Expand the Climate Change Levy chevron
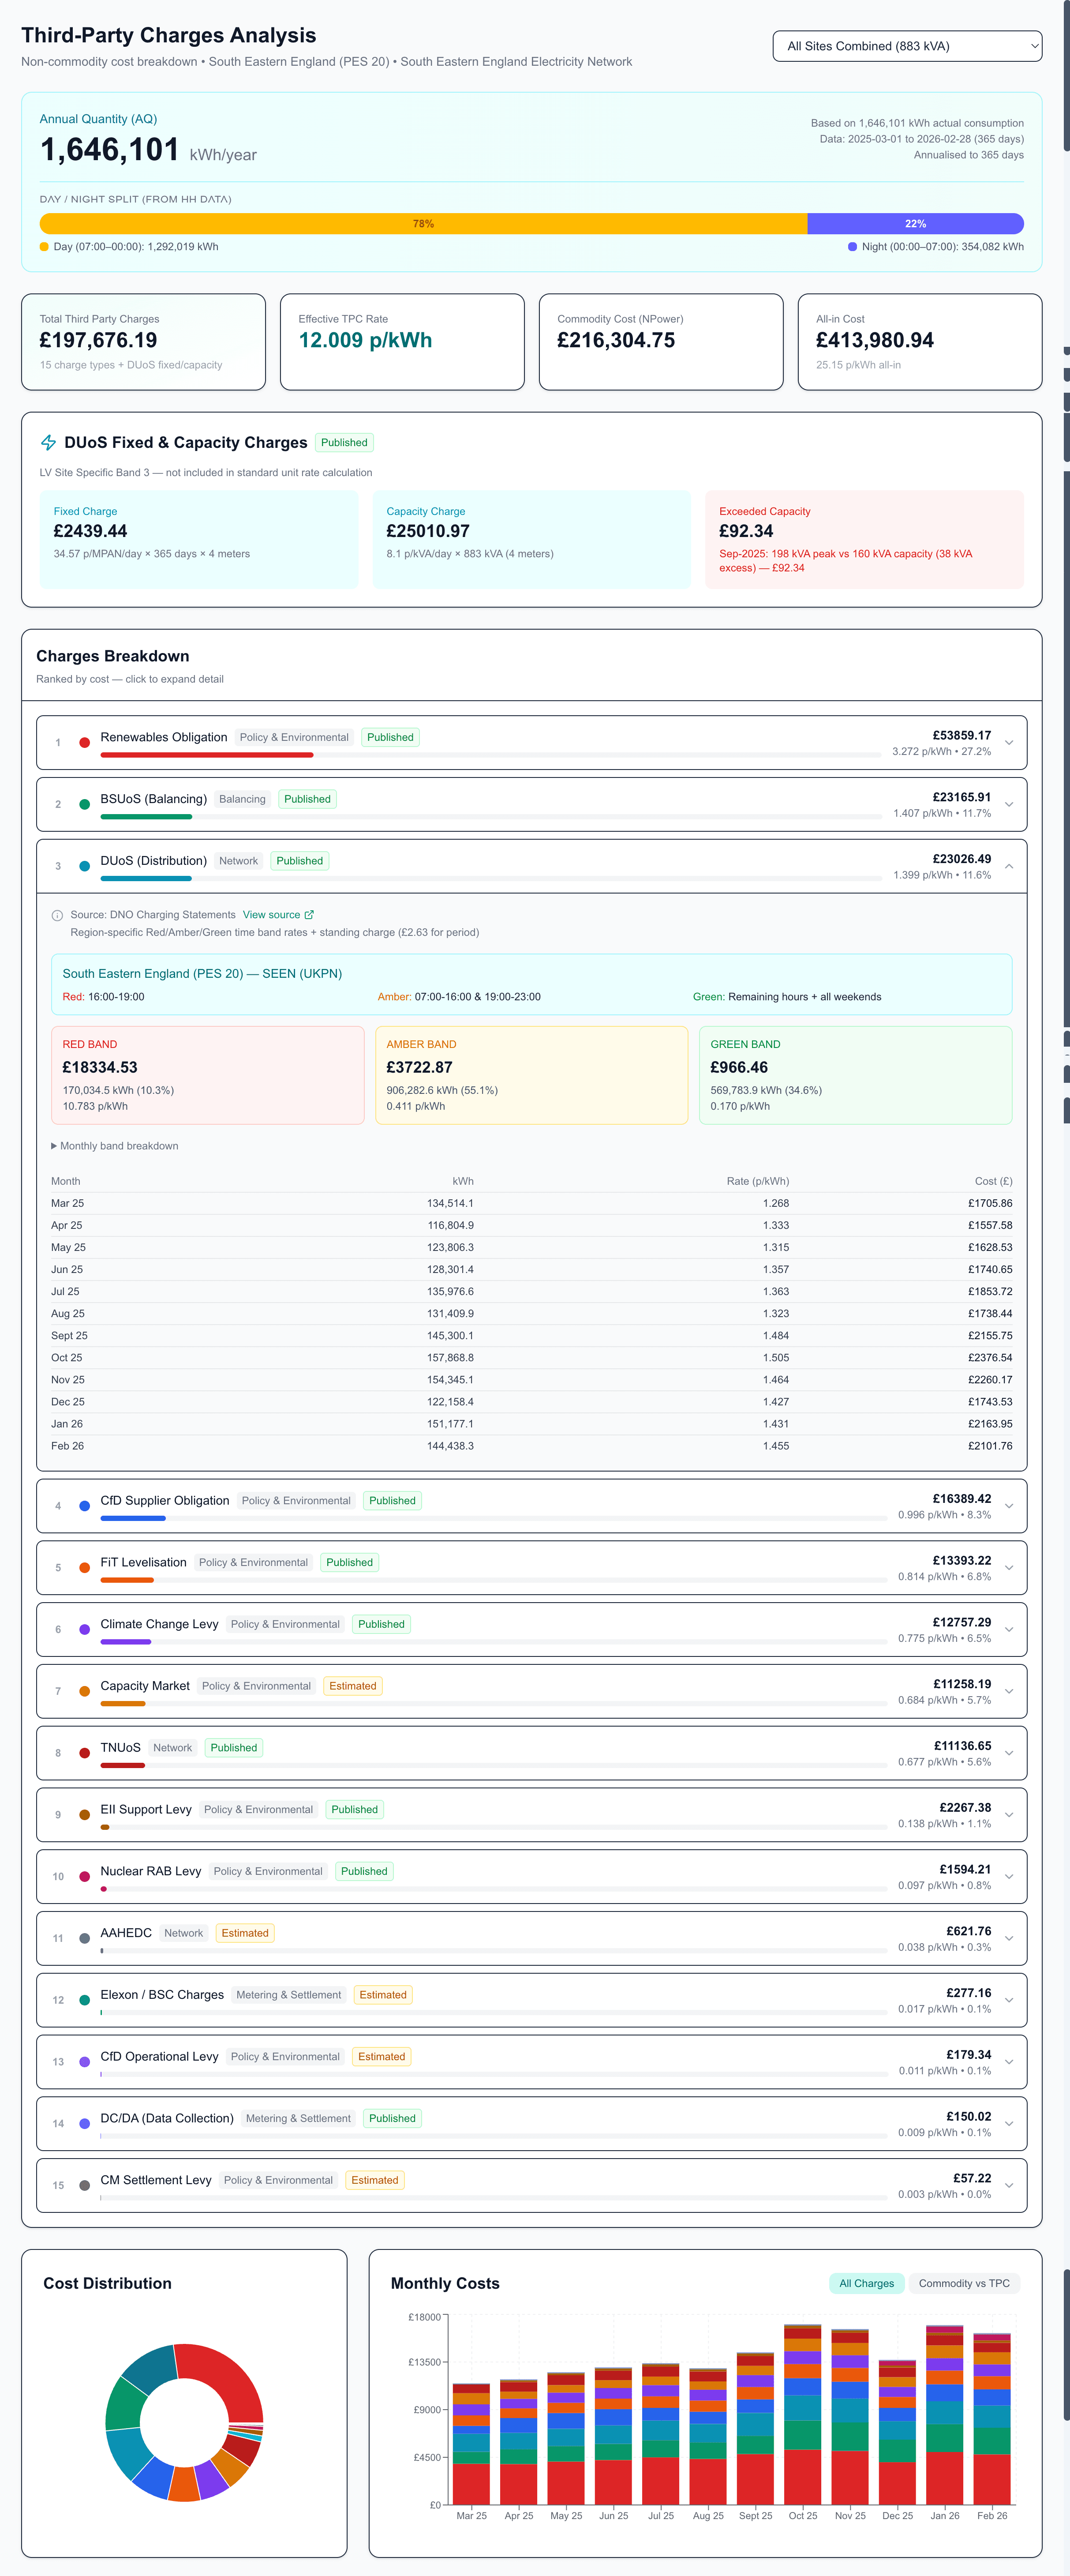This screenshot has height=2576, width=1070. click(x=1009, y=1629)
